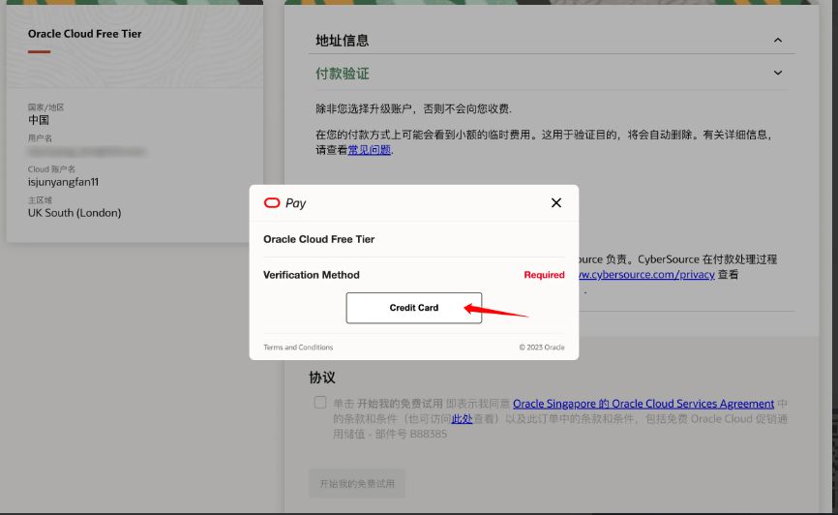The image size is (838, 515).
Task: Select the 地址信息 section heading
Action: coord(342,41)
